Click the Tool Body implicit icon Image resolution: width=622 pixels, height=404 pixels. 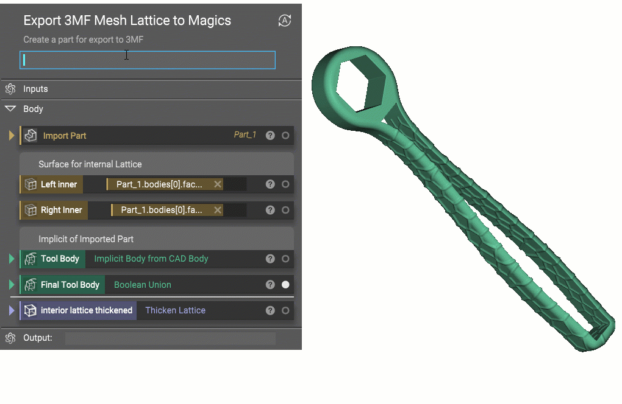click(30, 259)
